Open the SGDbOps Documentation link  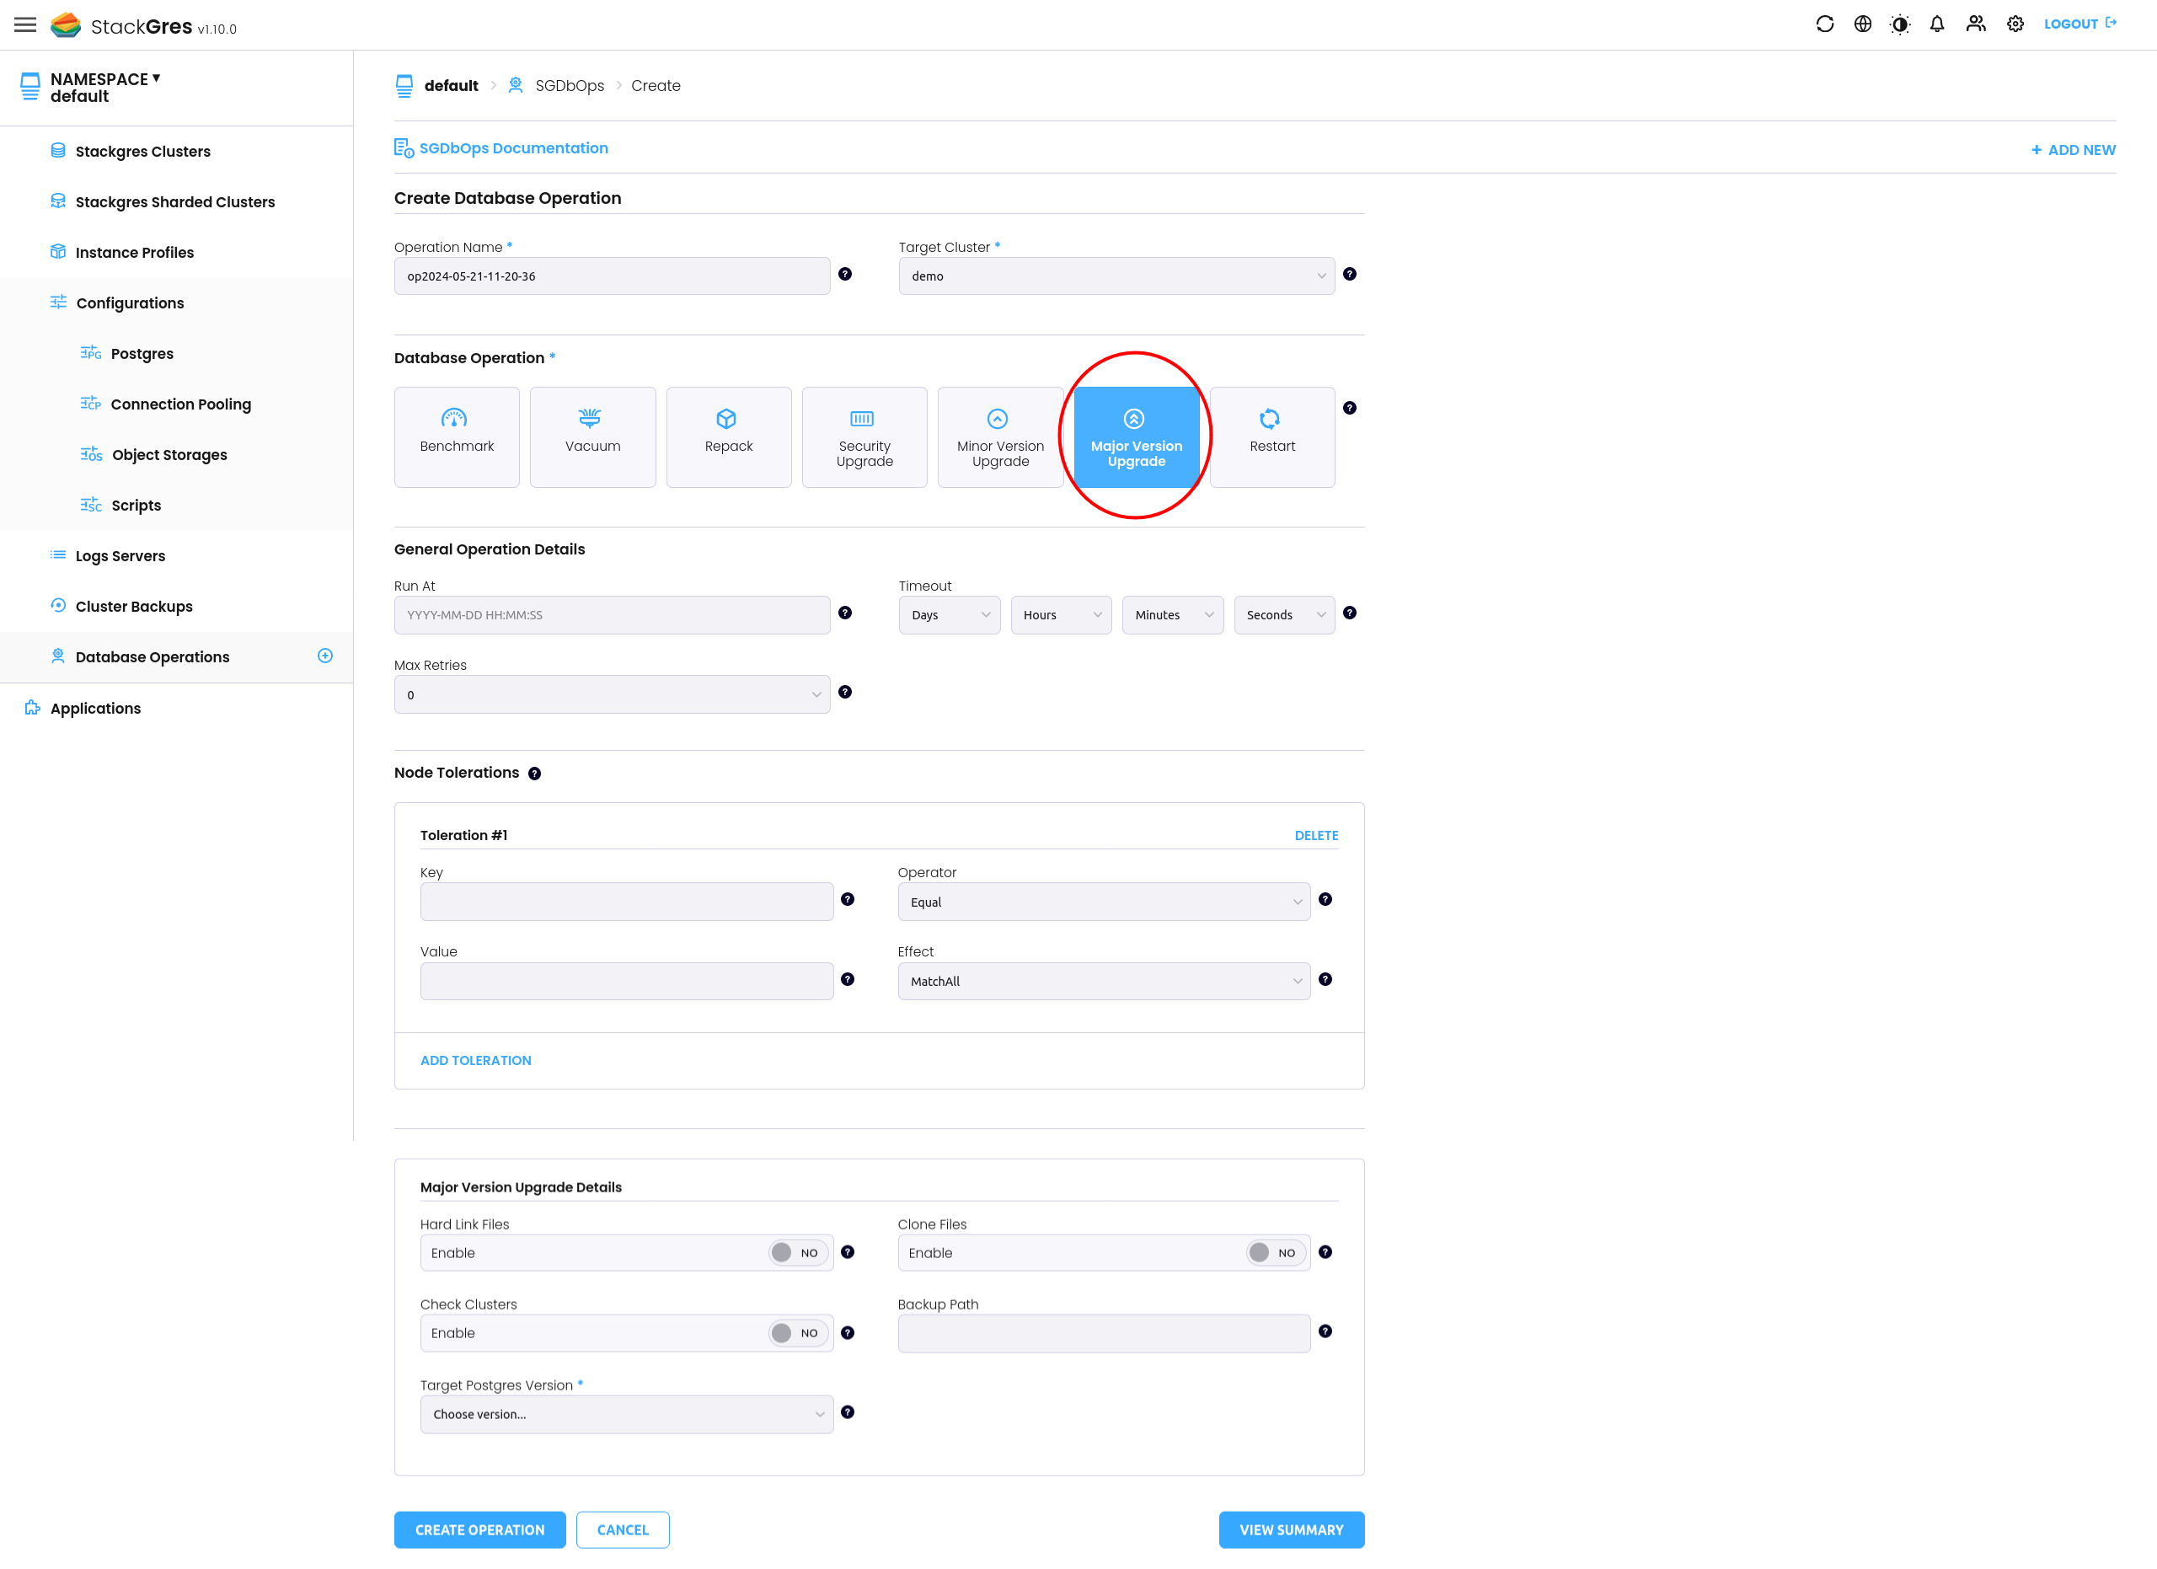click(512, 148)
